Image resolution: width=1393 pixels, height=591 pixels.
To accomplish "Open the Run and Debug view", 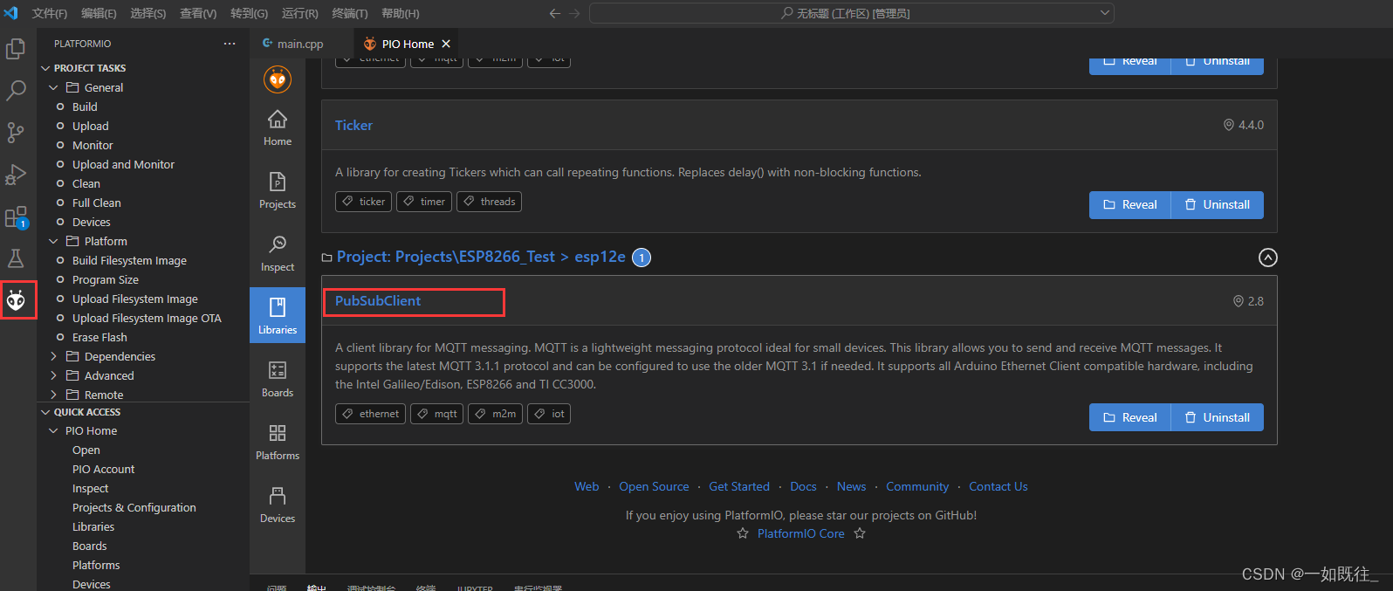I will (16, 174).
